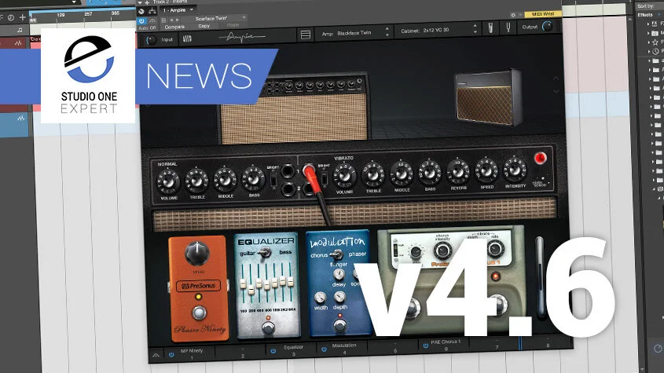Click the Vibrato Reverb knob
Image resolution: width=664 pixels, height=373 pixels.
[458, 171]
